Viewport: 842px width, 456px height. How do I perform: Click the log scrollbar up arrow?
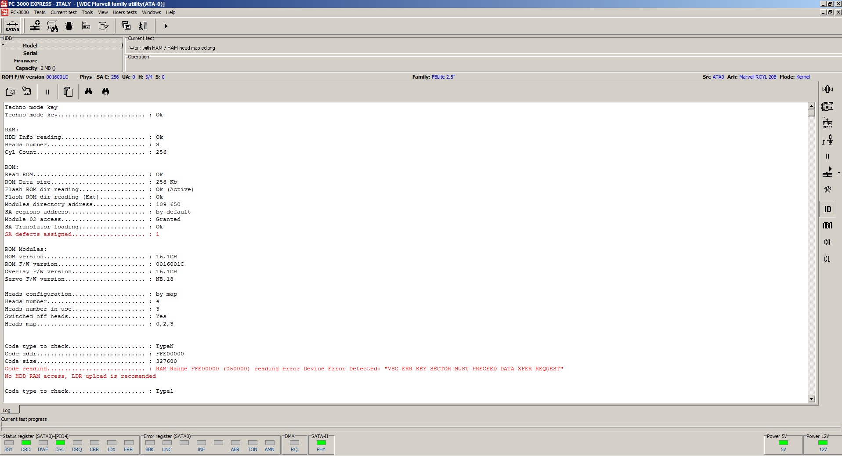811,106
